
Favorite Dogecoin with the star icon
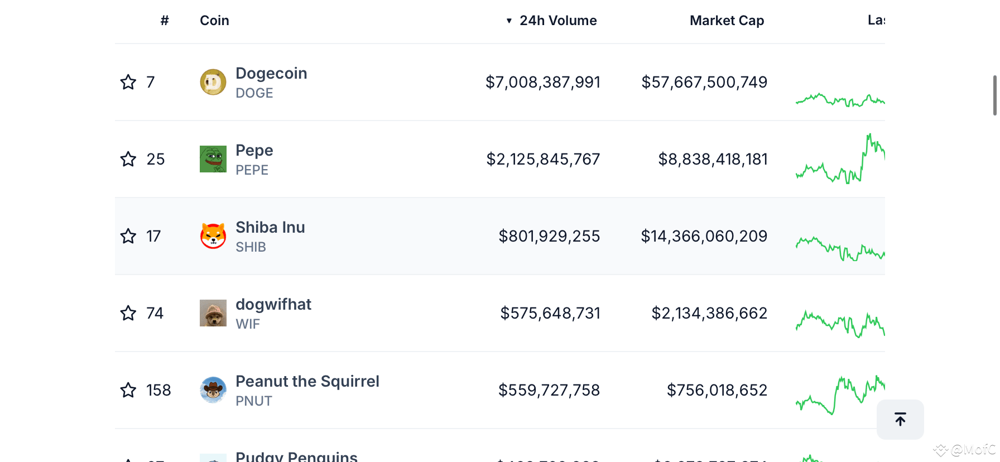[x=128, y=82]
